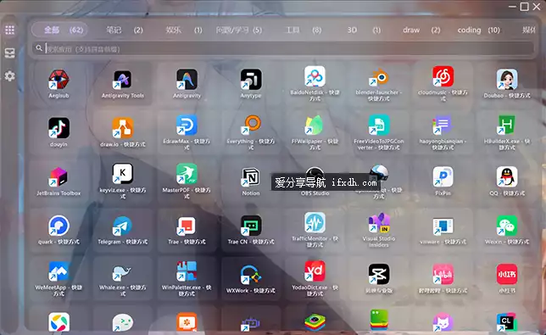
Task: Open the CLion icon in bottom row
Action: tap(507, 322)
